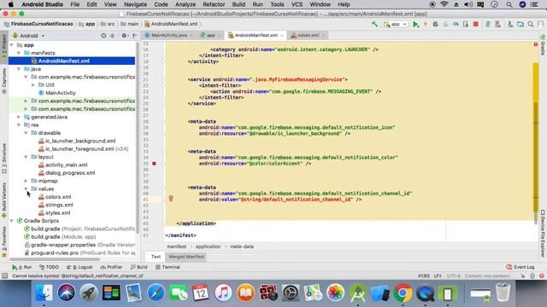
Task: Collapse the drawable folder
Action: [x=26, y=133]
